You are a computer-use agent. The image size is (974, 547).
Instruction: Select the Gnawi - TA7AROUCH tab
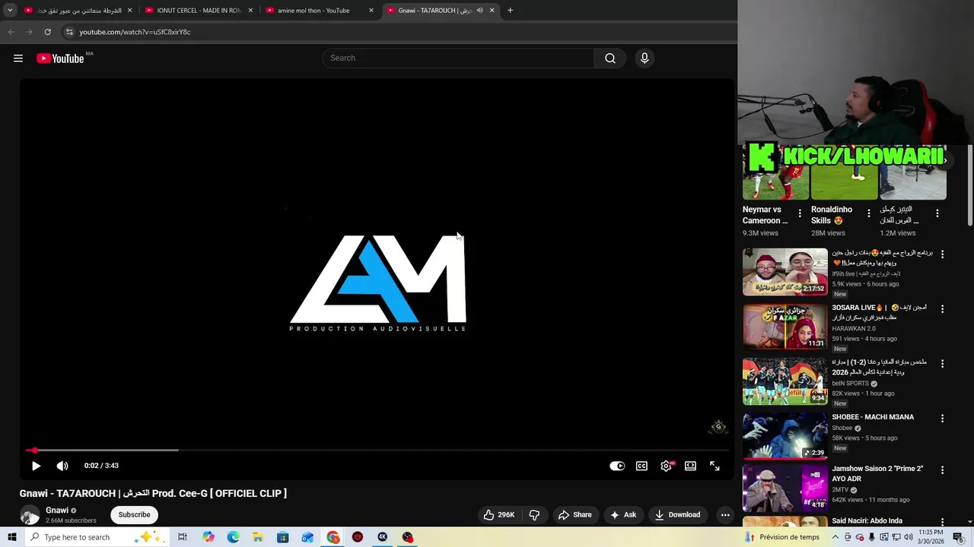(x=435, y=11)
